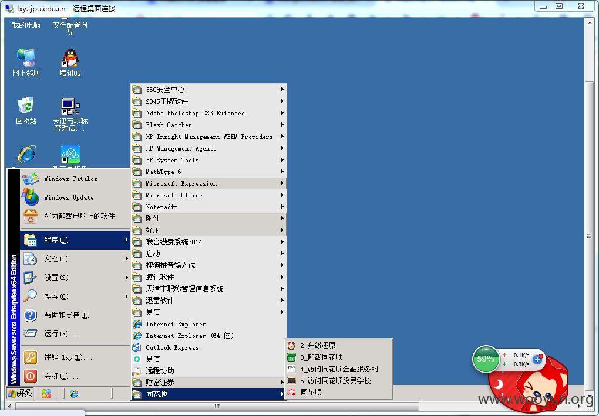Open the 财富证券 program group
The width and height of the screenshot is (599, 416).
[x=208, y=383]
